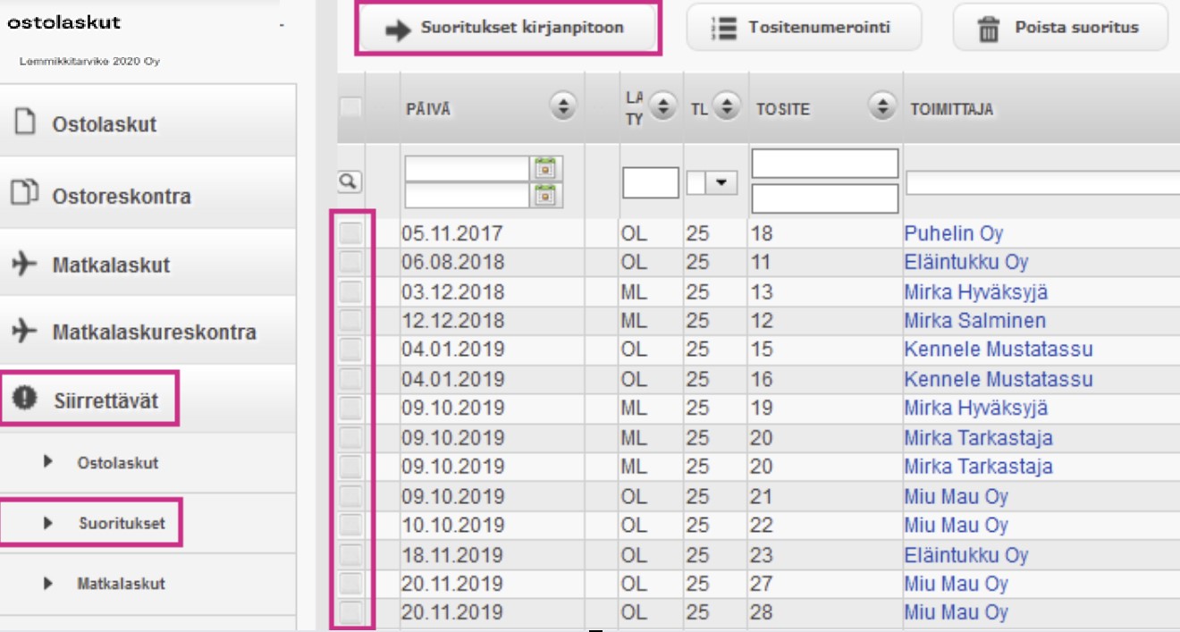Open calendar picker for start date filter
The height and width of the screenshot is (632, 1180).
pos(544,167)
